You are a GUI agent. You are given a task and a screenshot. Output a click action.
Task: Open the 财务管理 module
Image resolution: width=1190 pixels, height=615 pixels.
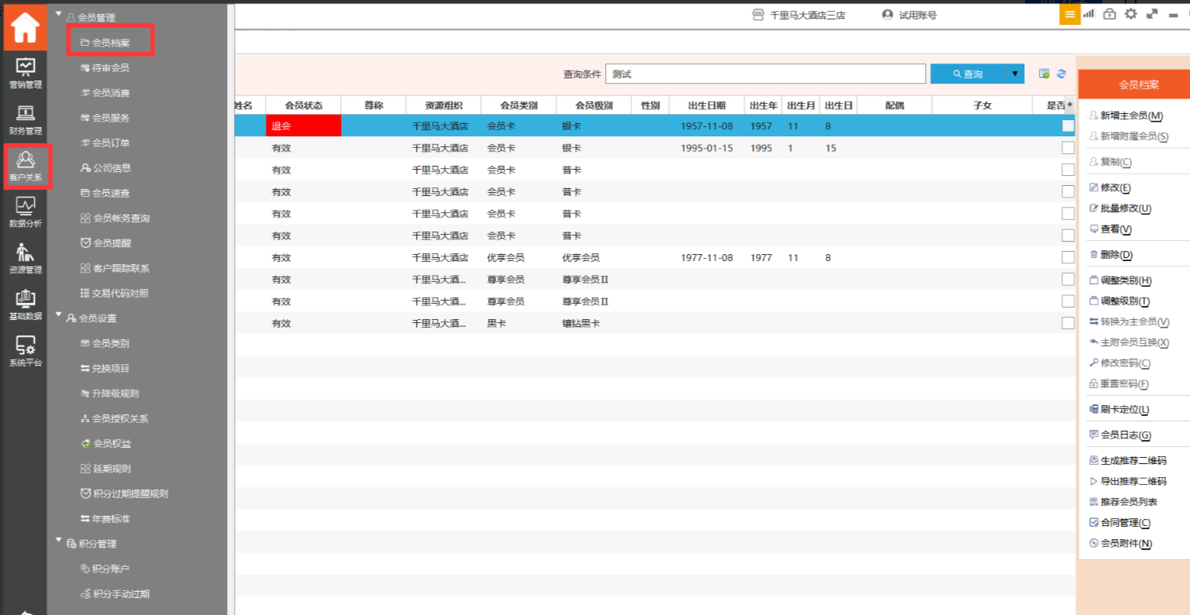pyautogui.click(x=26, y=120)
